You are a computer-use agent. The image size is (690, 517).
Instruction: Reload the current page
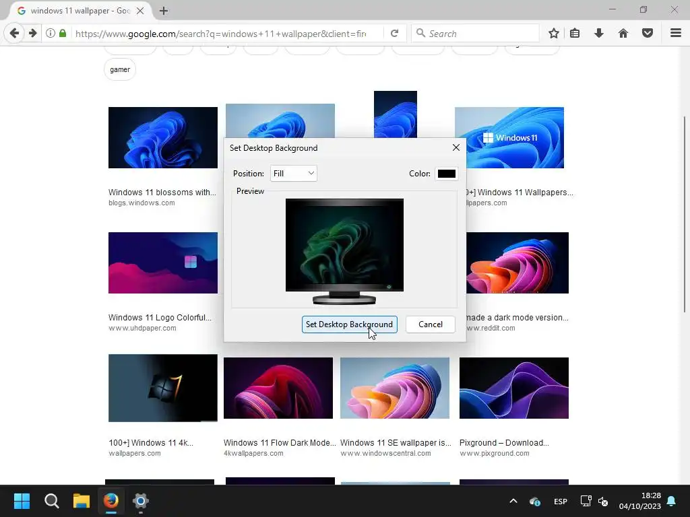tap(394, 34)
